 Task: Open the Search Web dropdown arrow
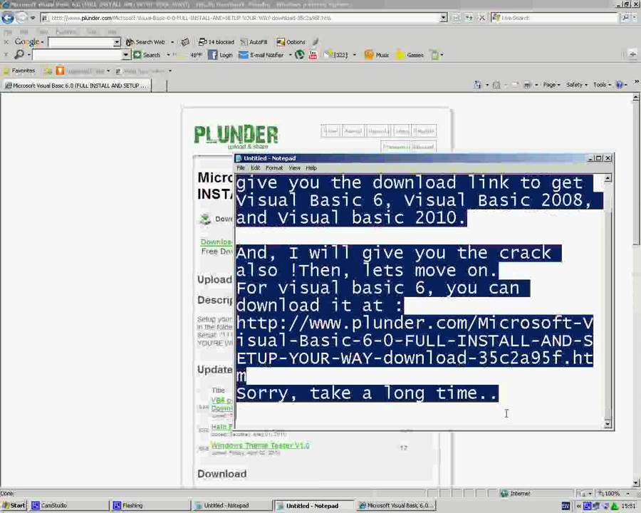point(172,42)
